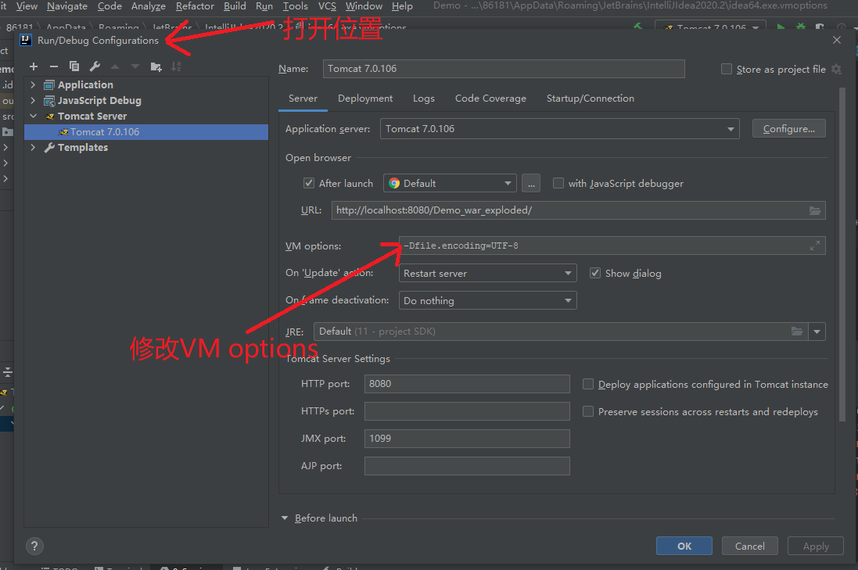This screenshot has height=570, width=858.
Task: Click the HTTPs port field
Action: 467,411
